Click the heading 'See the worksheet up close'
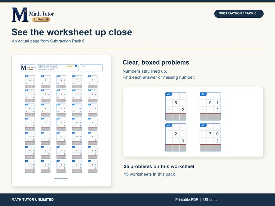 (72, 32)
